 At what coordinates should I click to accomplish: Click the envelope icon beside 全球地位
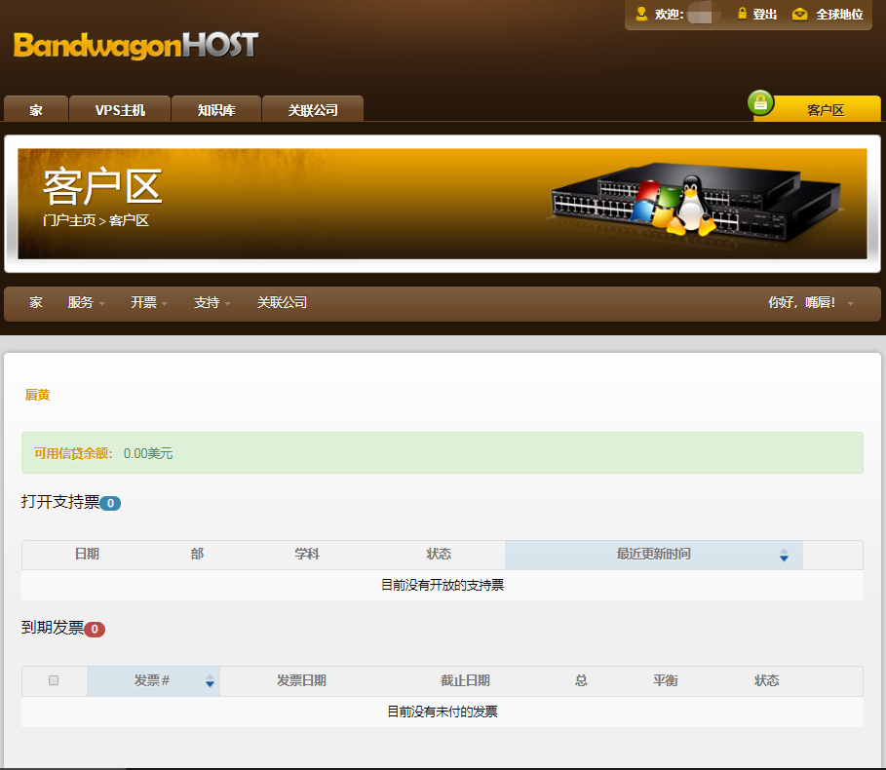point(800,14)
